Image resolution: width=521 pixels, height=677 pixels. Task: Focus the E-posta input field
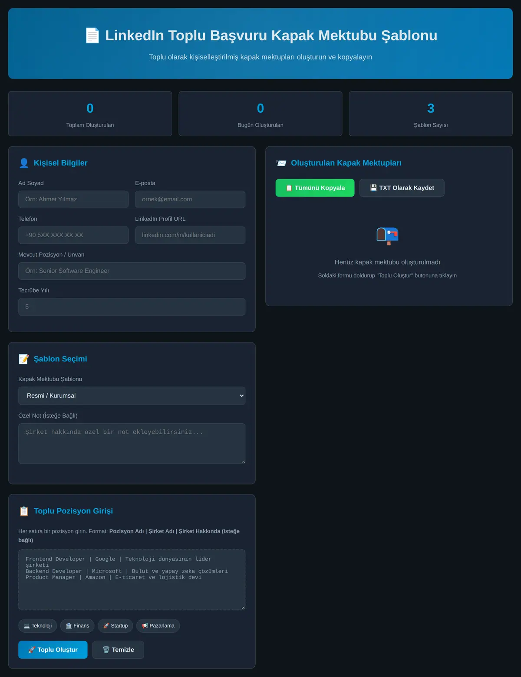(x=190, y=200)
